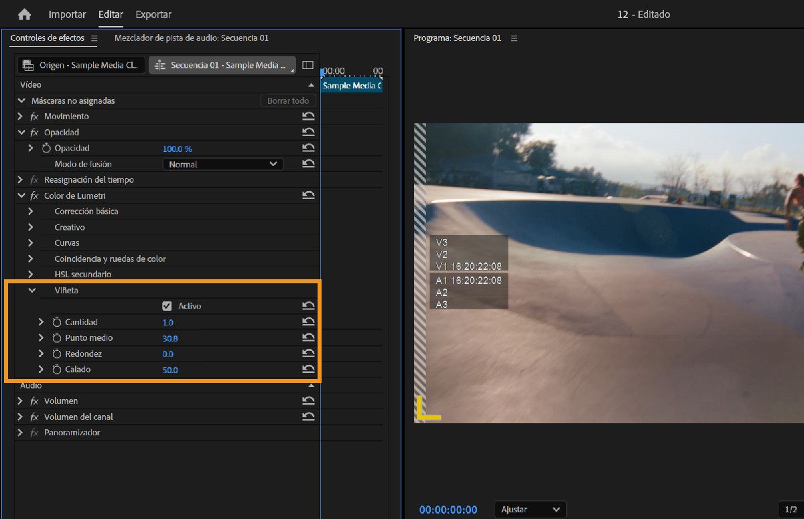Toggle fx switch for Color de Lumetri
Screen dimensions: 804x519
click(35, 196)
